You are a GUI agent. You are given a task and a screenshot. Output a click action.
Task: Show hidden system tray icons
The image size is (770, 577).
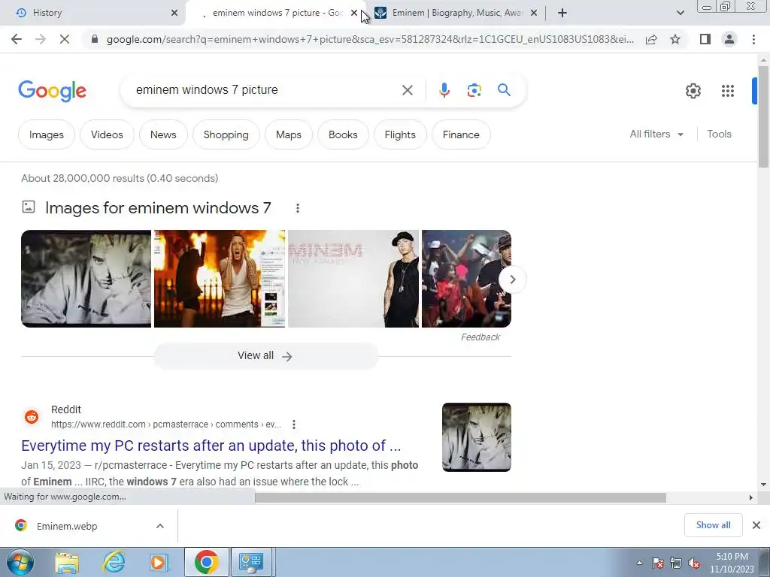click(639, 563)
